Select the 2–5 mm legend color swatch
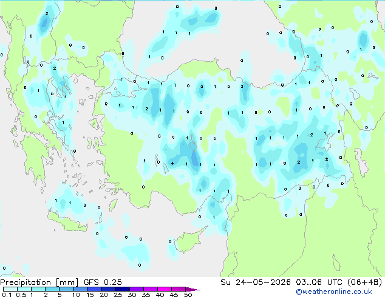385x297 pixels. pos(52,289)
